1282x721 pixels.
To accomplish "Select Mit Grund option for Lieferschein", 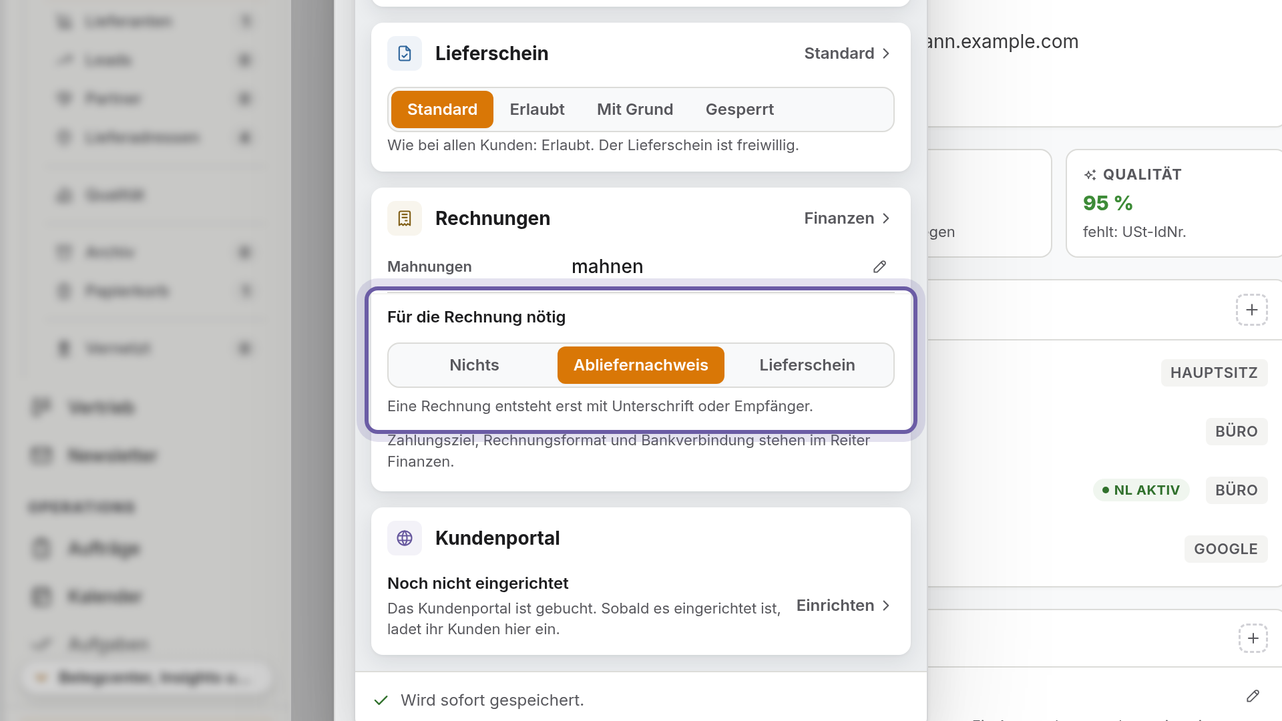I will pyautogui.click(x=635, y=109).
